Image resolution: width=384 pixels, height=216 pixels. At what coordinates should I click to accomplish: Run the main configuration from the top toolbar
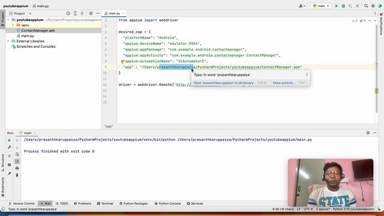point(337,6)
